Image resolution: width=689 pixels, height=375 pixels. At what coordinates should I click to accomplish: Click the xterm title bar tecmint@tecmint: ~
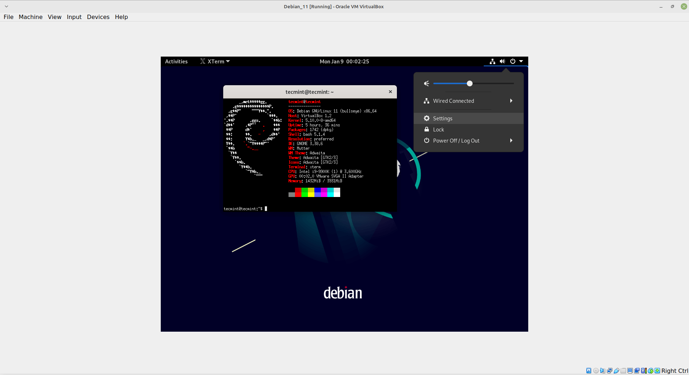pyautogui.click(x=309, y=92)
